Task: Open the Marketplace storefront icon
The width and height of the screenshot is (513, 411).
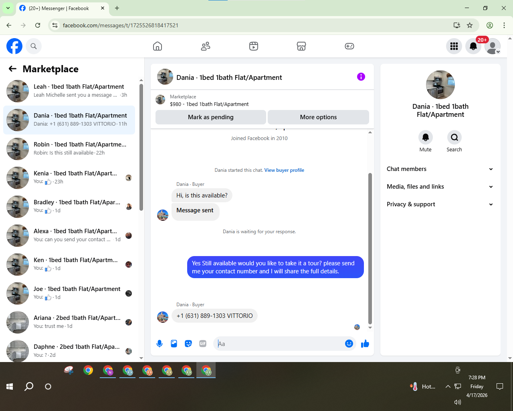Action: tap(301, 46)
